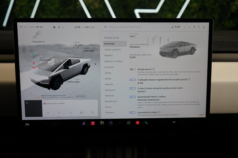
Task: Select the Nabíjení settings section
Action: 109,55
